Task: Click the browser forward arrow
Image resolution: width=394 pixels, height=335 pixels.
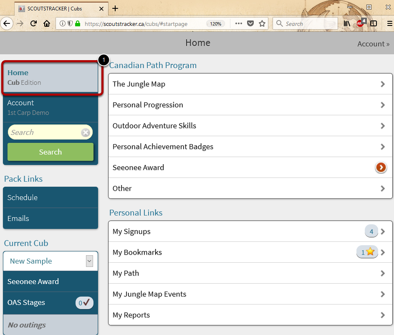Action: tap(20, 24)
